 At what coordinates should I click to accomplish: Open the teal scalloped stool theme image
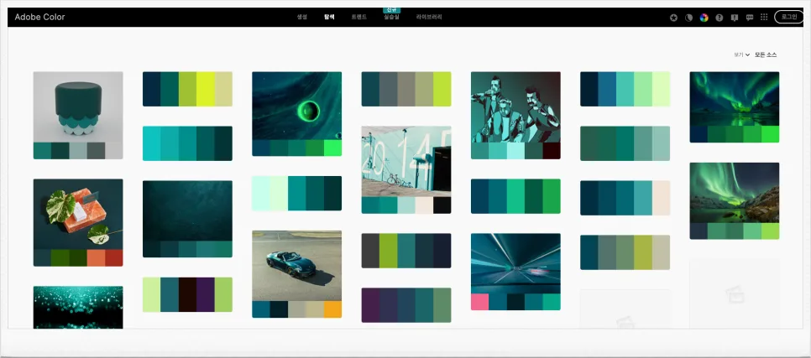click(x=78, y=107)
